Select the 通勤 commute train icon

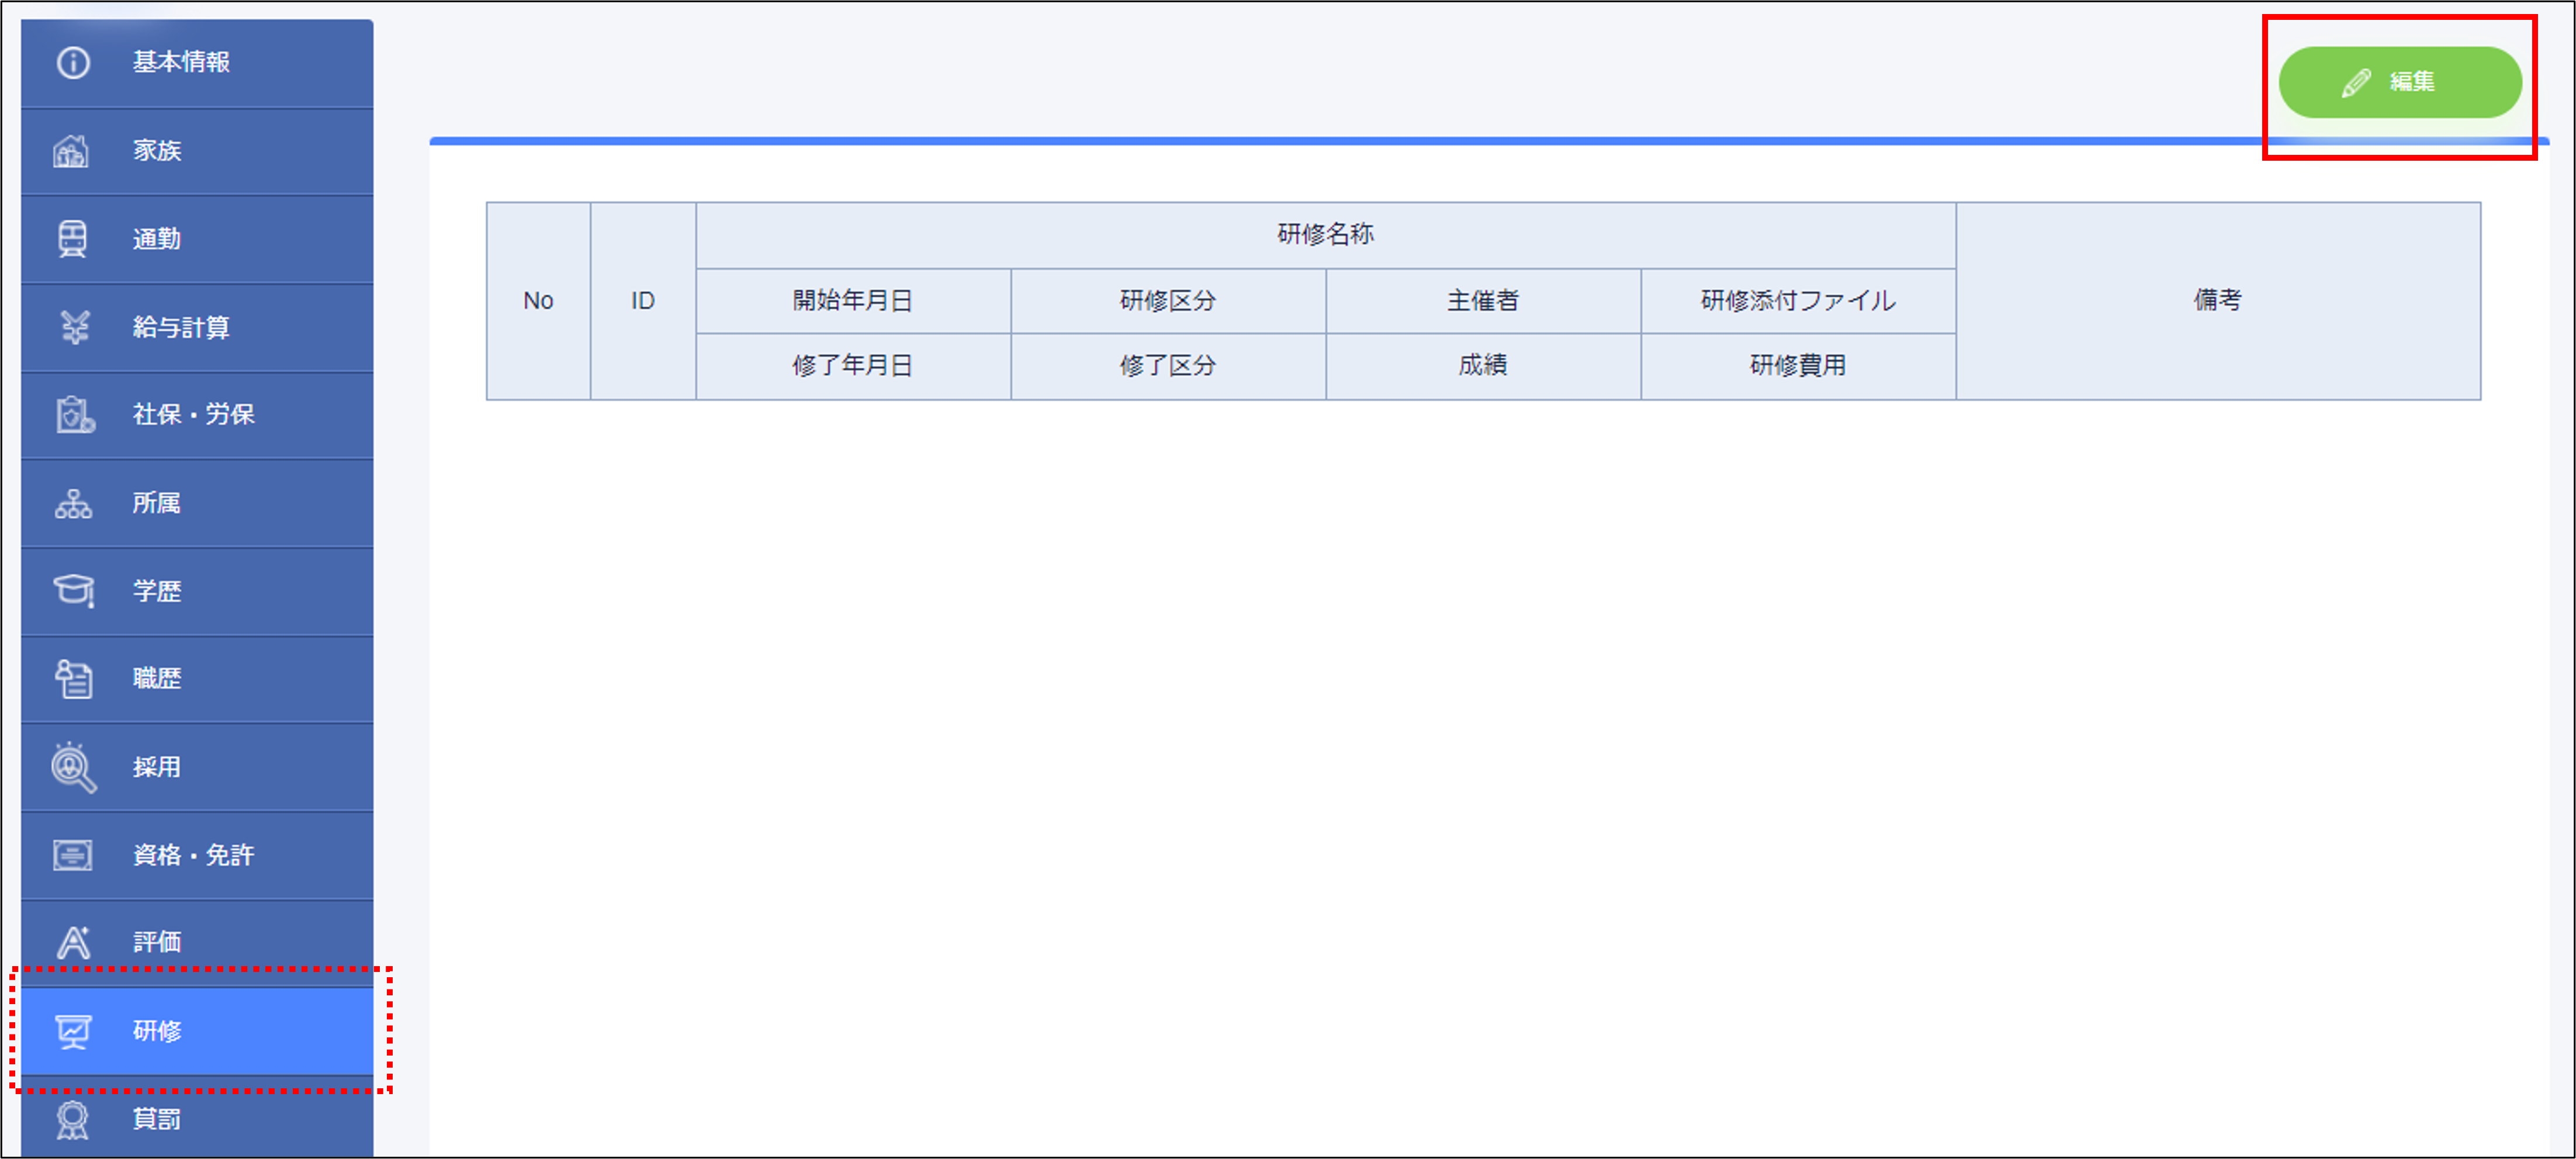(72, 238)
